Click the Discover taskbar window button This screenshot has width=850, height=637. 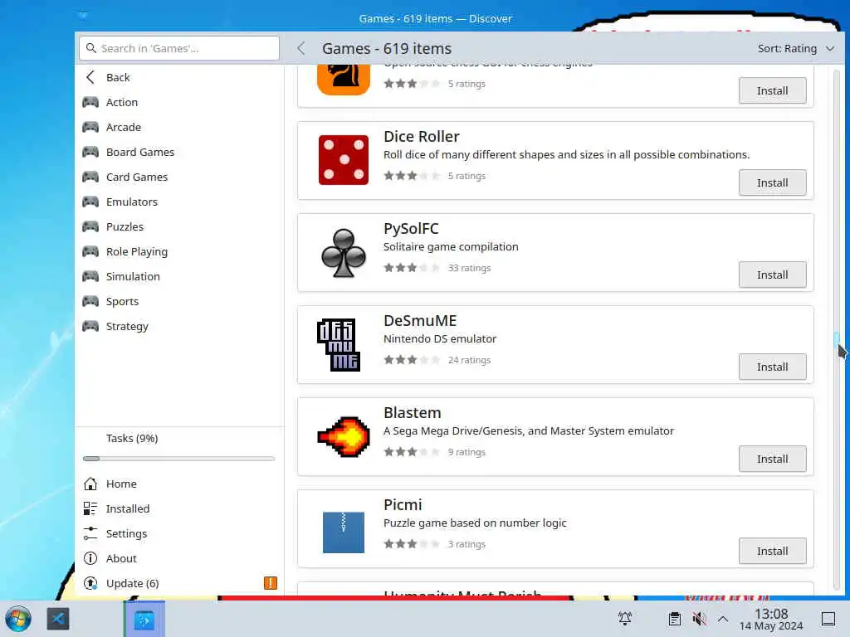144,619
